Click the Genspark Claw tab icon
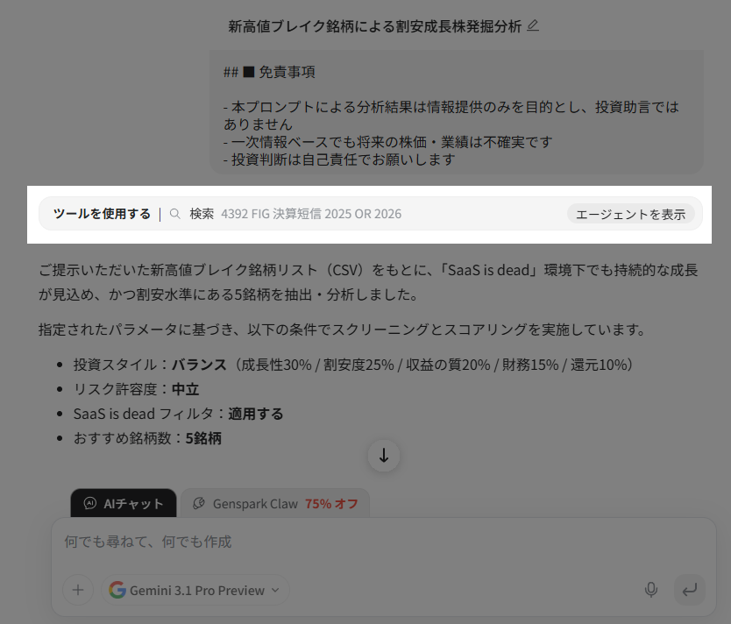The height and width of the screenshot is (624, 731). click(199, 504)
